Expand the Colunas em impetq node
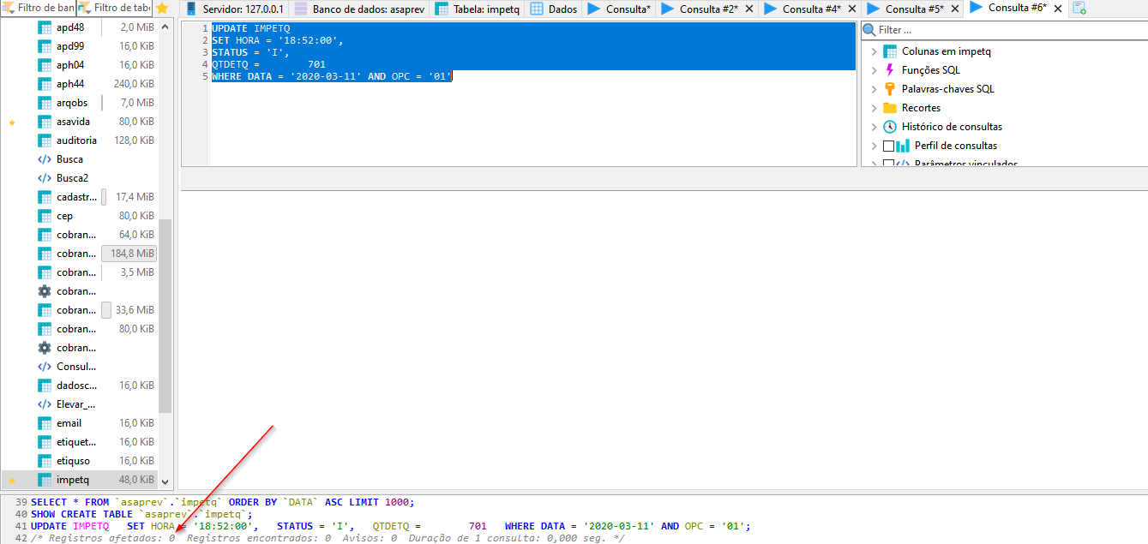 click(x=874, y=51)
